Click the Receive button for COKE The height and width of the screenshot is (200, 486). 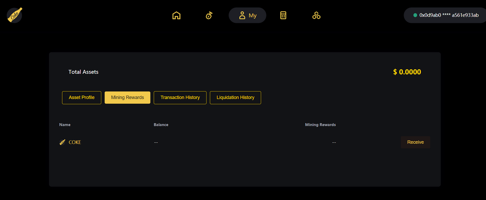pos(415,142)
